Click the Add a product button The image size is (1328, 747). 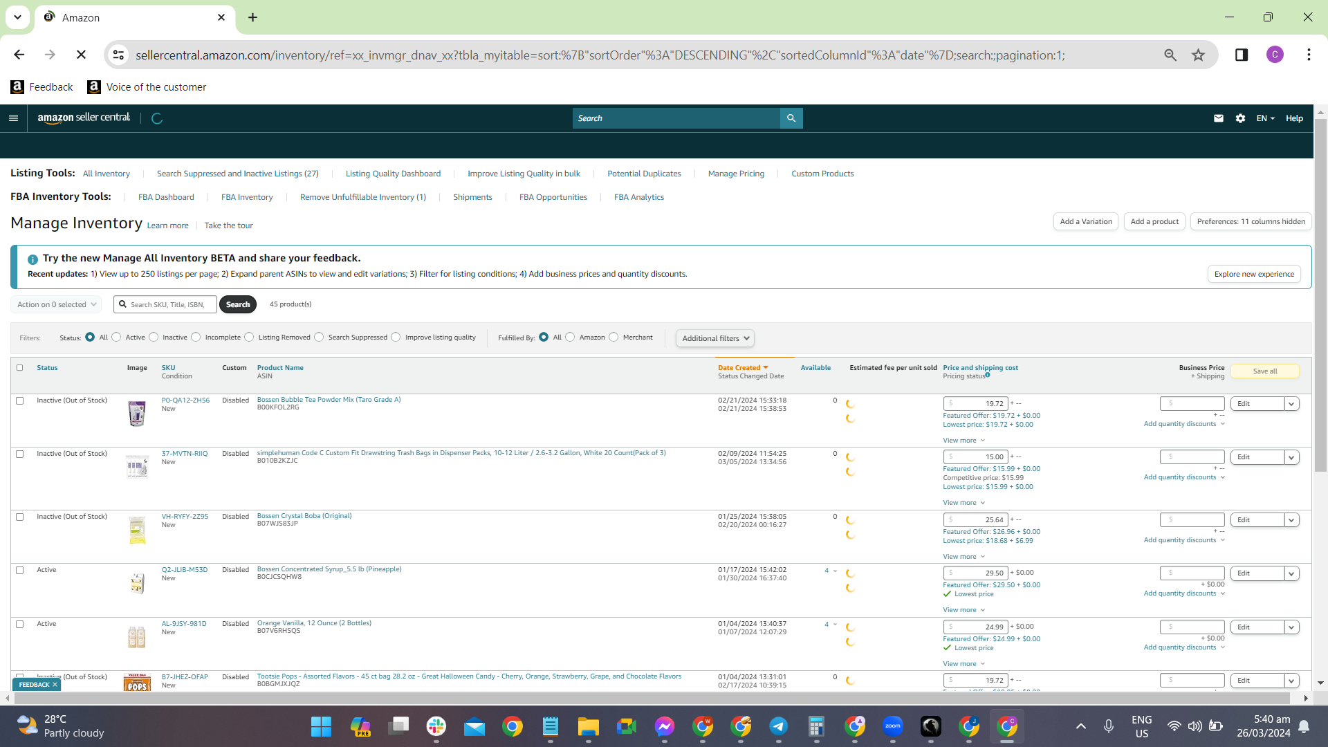[1154, 221]
